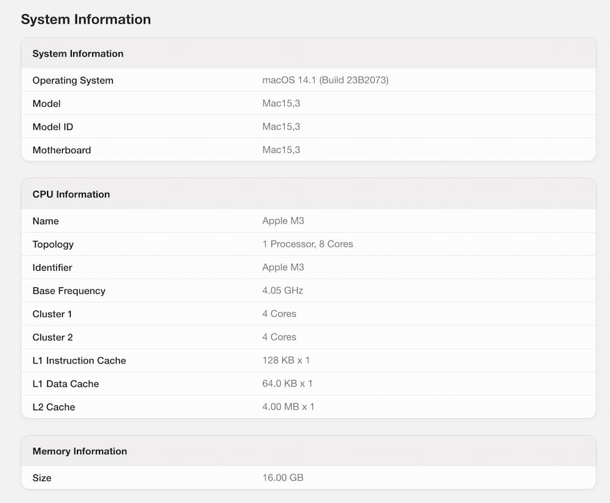Click the 'L1 Data Cache' row label

tap(66, 384)
